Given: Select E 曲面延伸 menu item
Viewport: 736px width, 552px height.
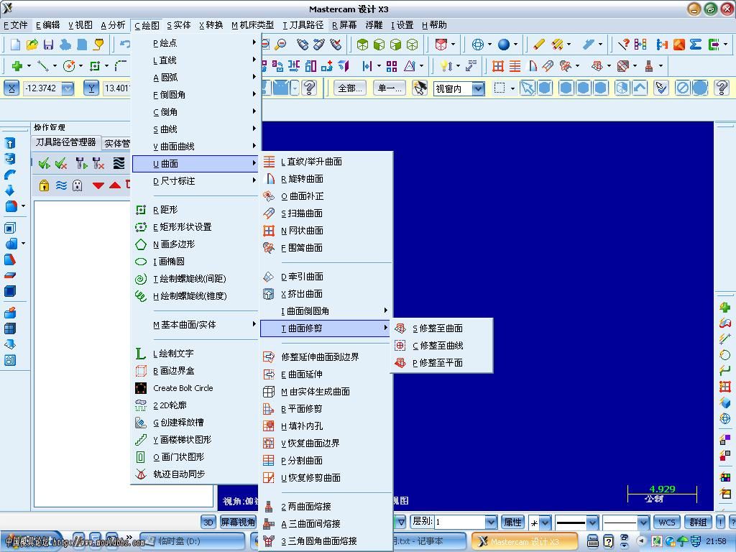Looking at the screenshot, I should (x=326, y=374).
